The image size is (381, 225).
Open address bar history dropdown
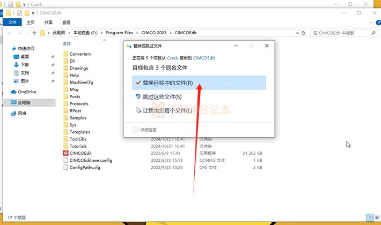tap(297, 33)
